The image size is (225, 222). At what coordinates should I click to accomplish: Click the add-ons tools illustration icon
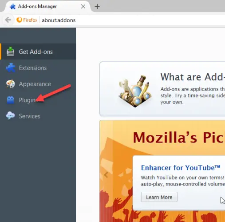point(135,91)
